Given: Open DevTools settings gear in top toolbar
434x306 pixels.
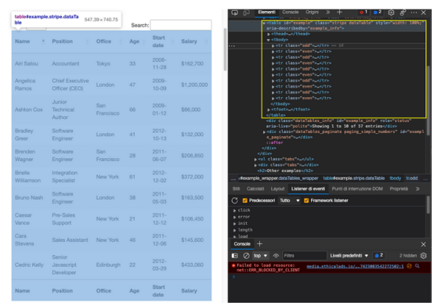Looking at the screenshot, I should pyautogui.click(x=391, y=13).
